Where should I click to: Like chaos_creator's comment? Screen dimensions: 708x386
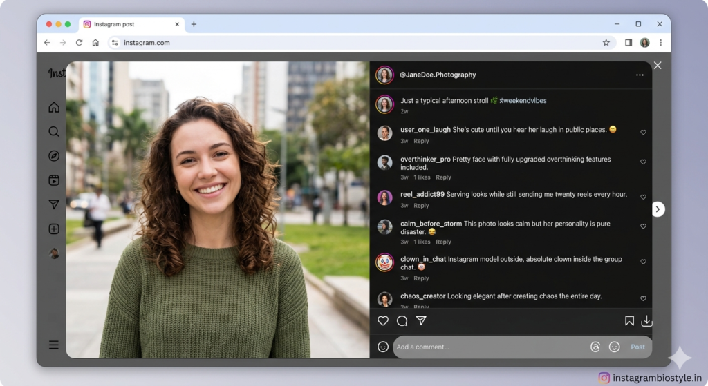[x=643, y=298]
